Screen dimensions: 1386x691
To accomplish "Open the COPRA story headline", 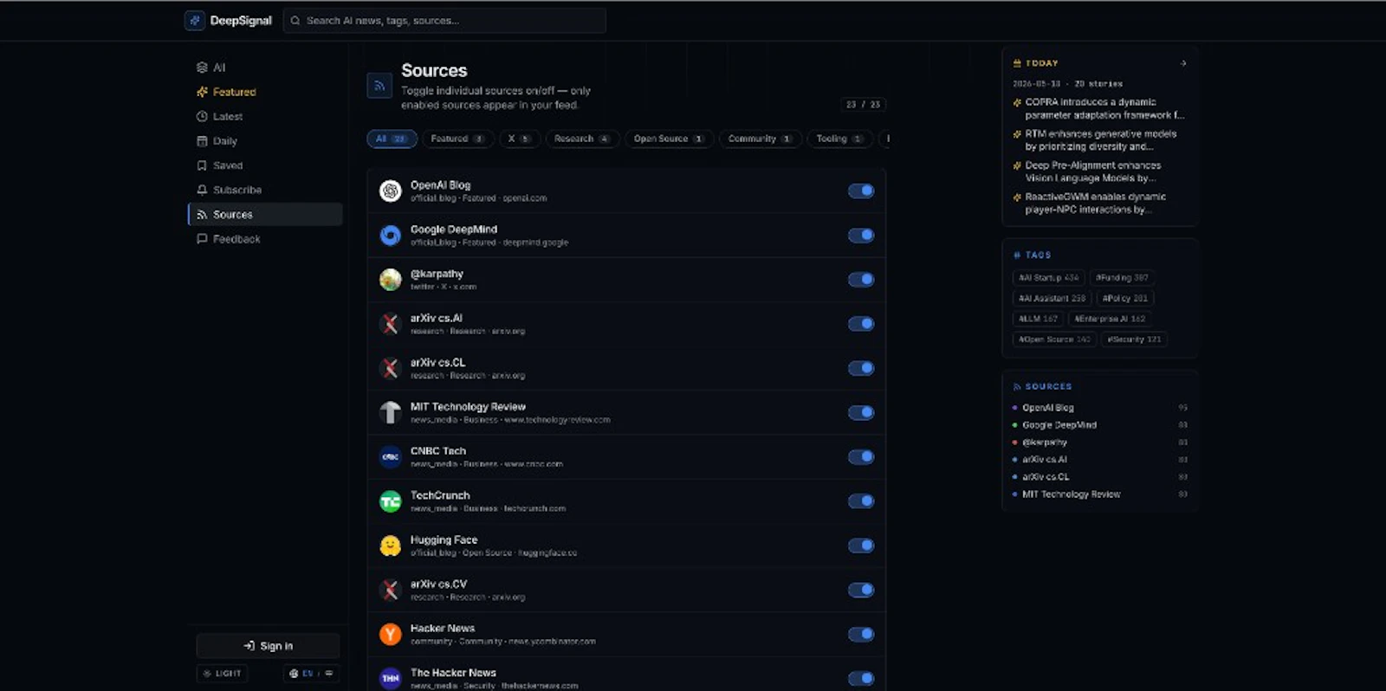I will (1104, 108).
